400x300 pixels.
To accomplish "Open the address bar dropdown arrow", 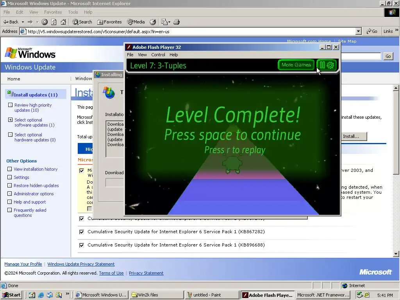I will tap(359, 31).
